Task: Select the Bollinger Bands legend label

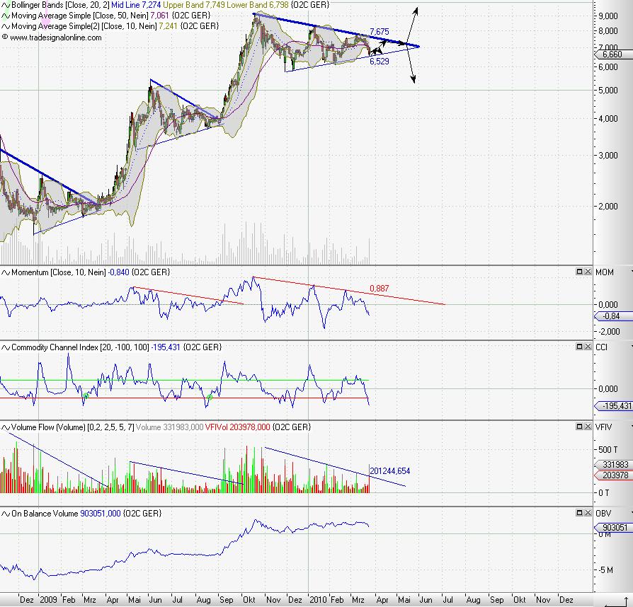Action: 42,4
